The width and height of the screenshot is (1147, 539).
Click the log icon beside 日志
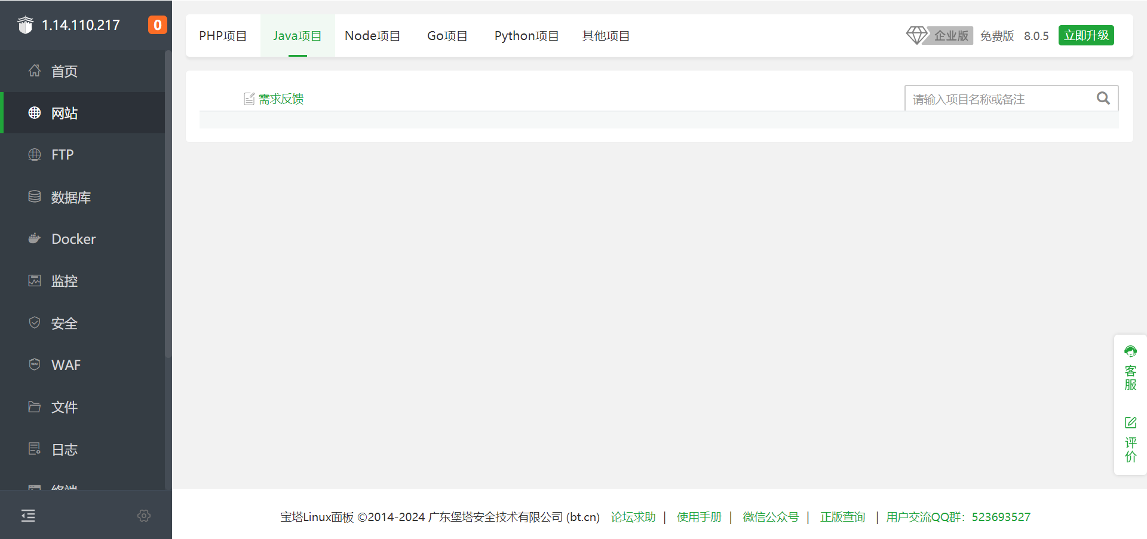pos(35,449)
